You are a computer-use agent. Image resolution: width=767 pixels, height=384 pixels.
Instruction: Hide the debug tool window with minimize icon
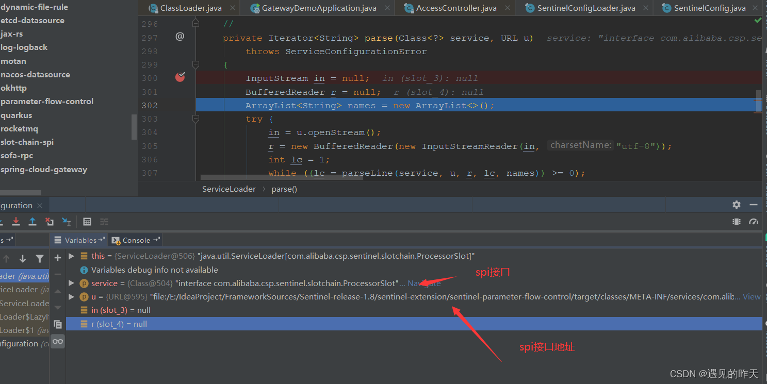pos(754,205)
